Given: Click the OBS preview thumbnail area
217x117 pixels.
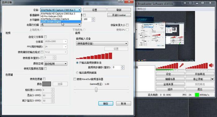Looking at the screenshot, I should 165,36.
